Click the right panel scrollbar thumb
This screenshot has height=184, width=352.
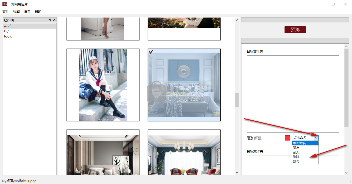(x=347, y=88)
